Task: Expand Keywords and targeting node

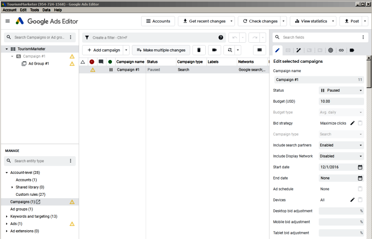Action: [7, 216]
